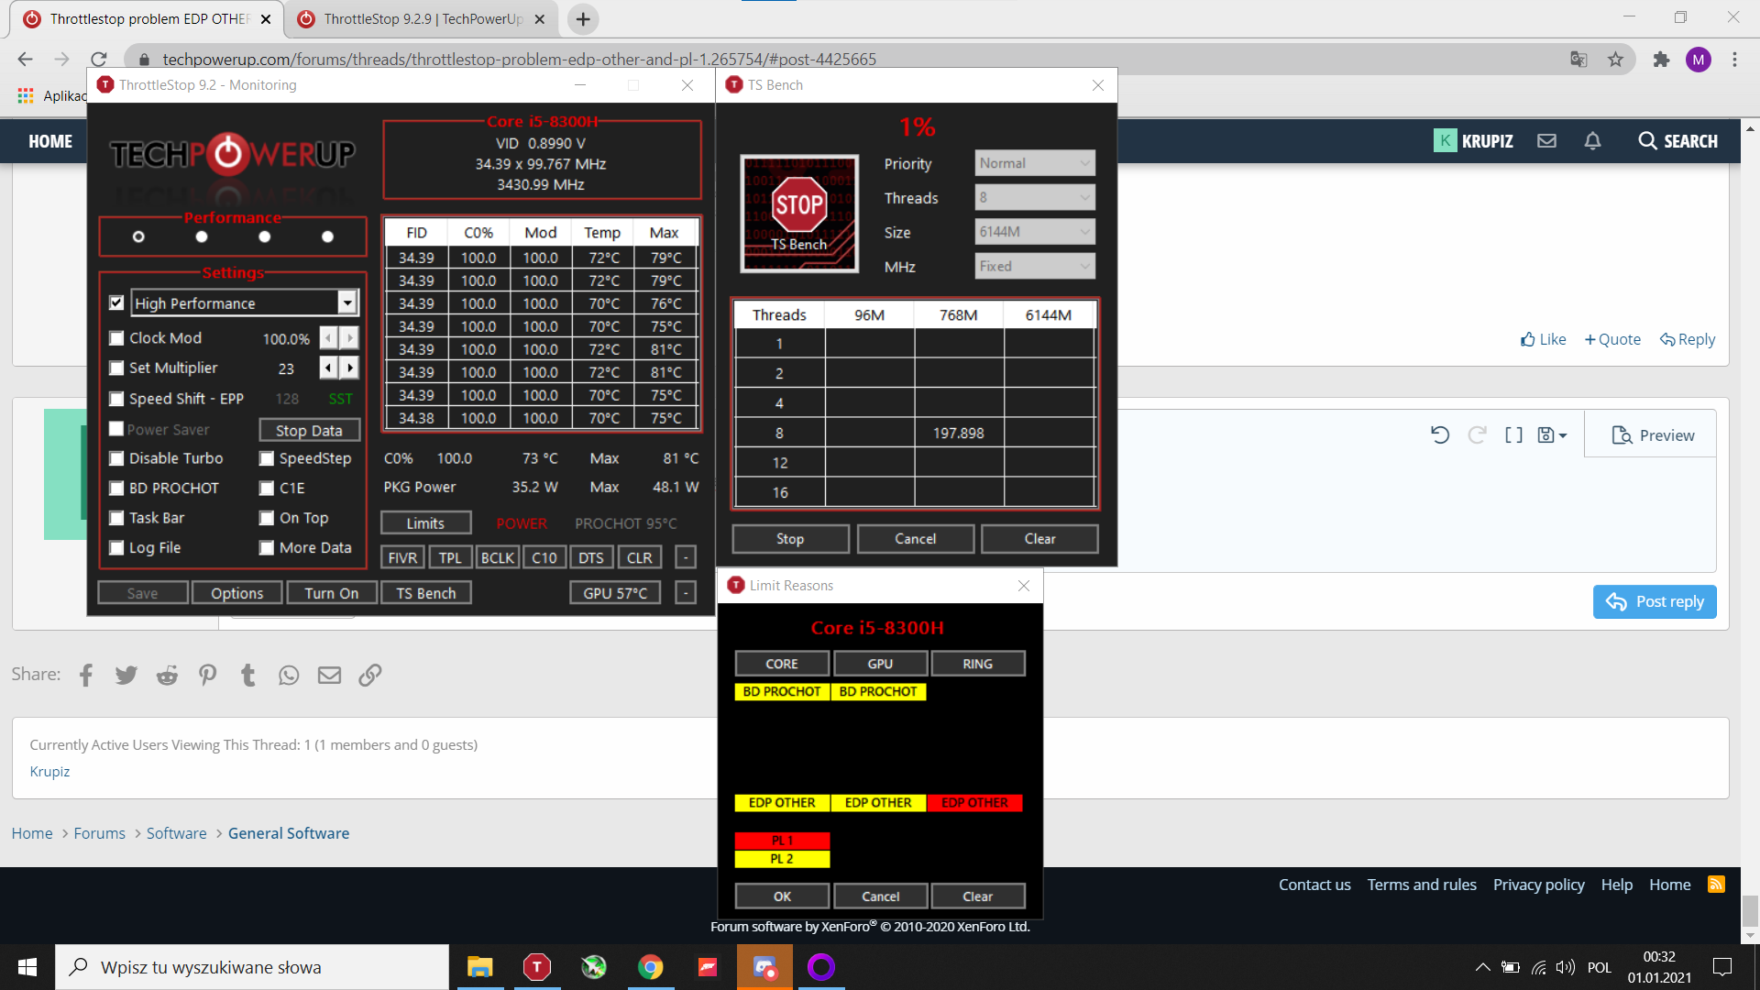Open File Explorer from taskbar

(x=480, y=967)
